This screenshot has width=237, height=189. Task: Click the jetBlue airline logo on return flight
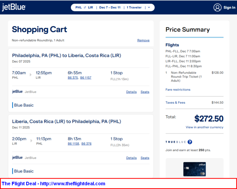17,158
